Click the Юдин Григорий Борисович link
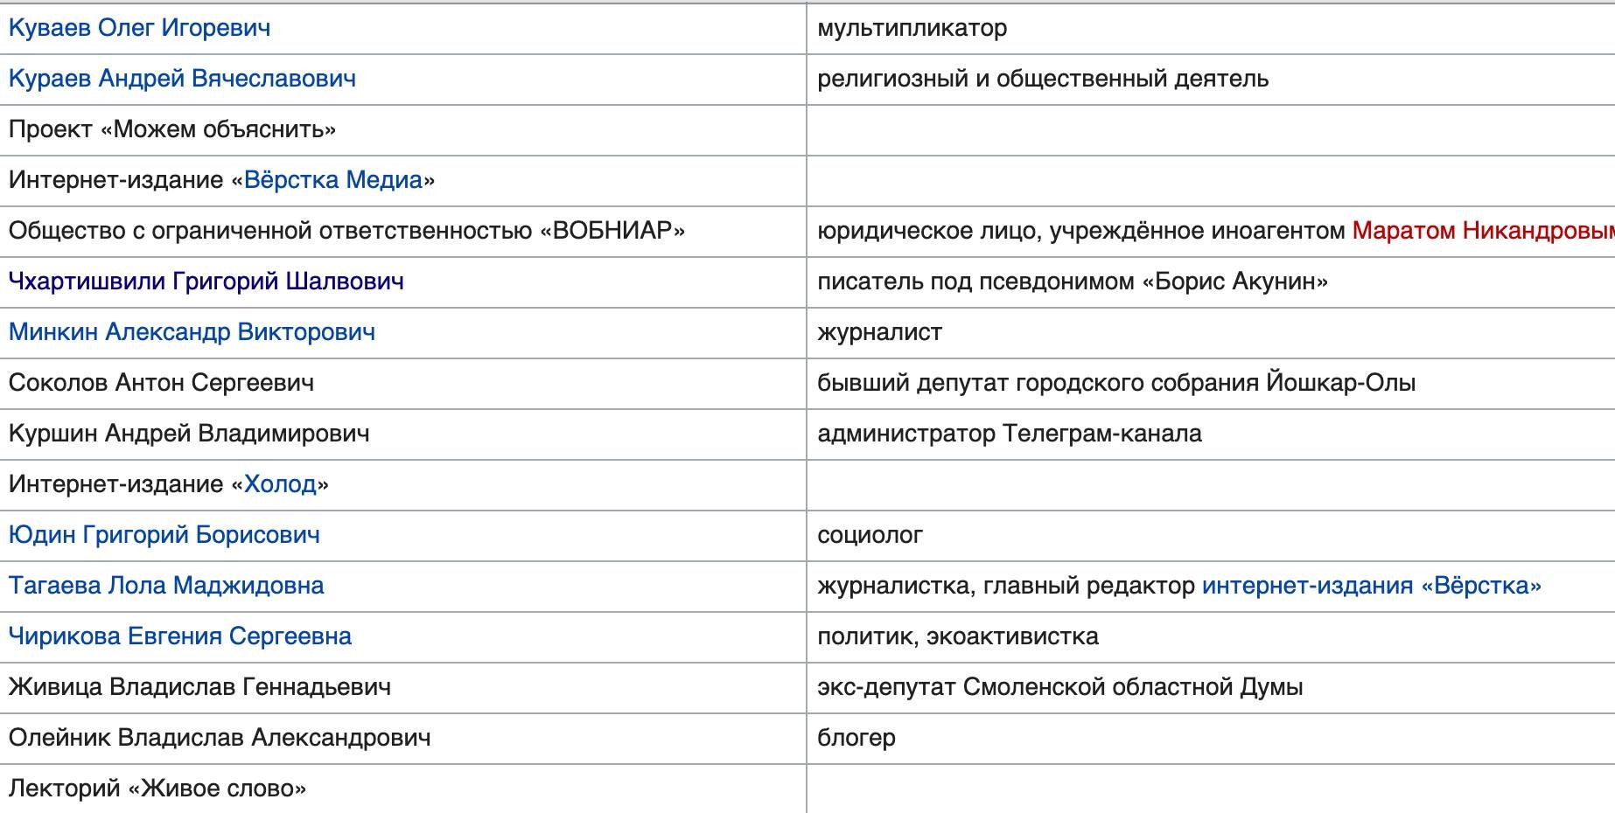 click(164, 535)
